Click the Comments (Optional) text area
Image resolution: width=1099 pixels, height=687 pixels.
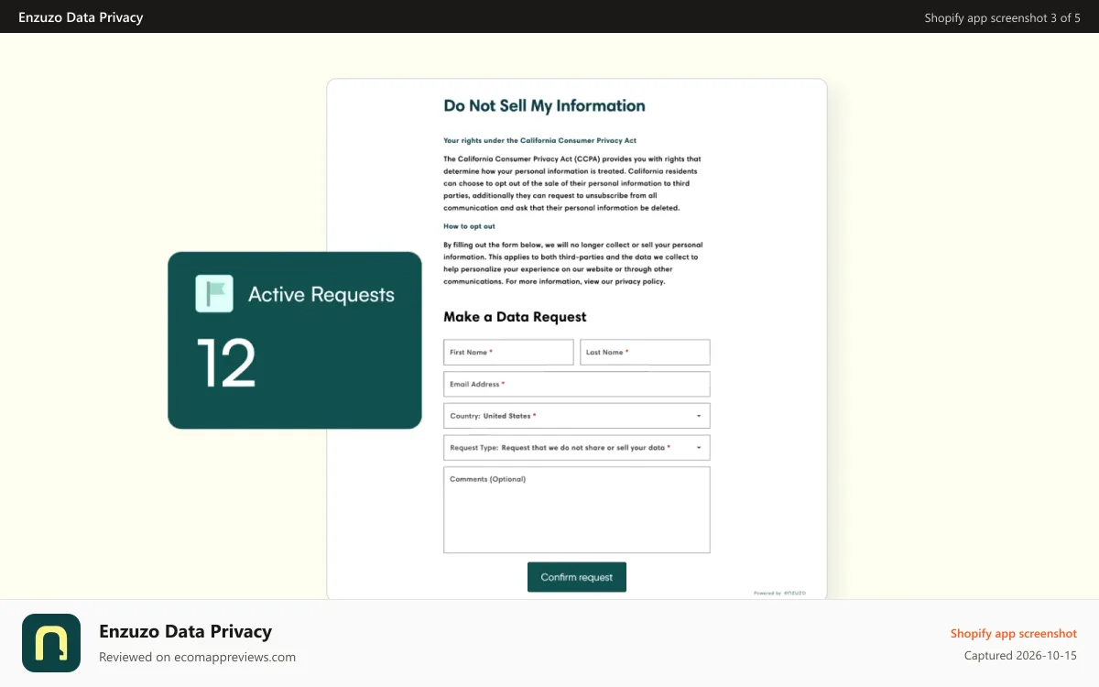pos(577,510)
